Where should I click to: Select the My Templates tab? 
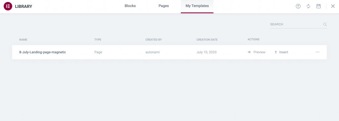pyautogui.click(x=197, y=6)
